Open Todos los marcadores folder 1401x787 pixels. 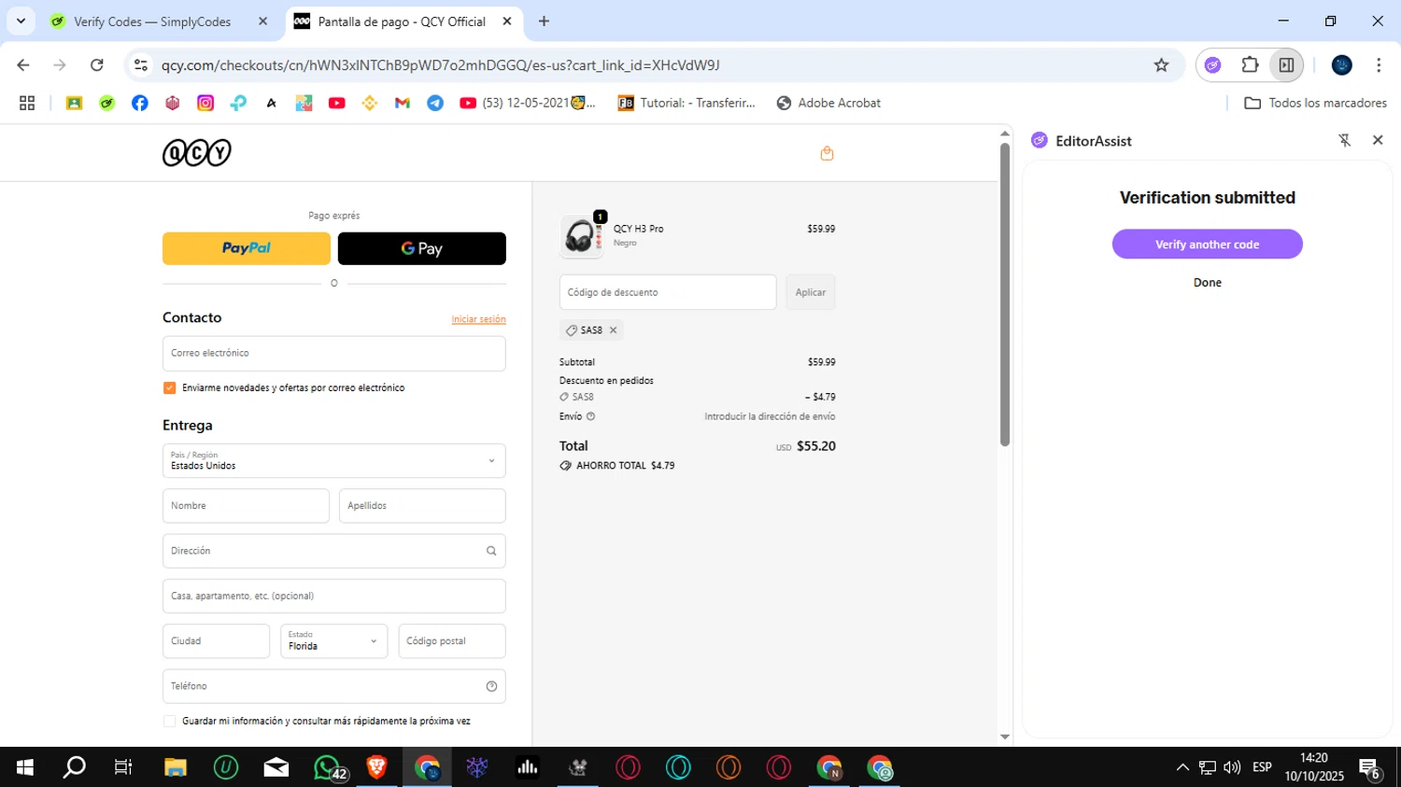tap(1315, 103)
